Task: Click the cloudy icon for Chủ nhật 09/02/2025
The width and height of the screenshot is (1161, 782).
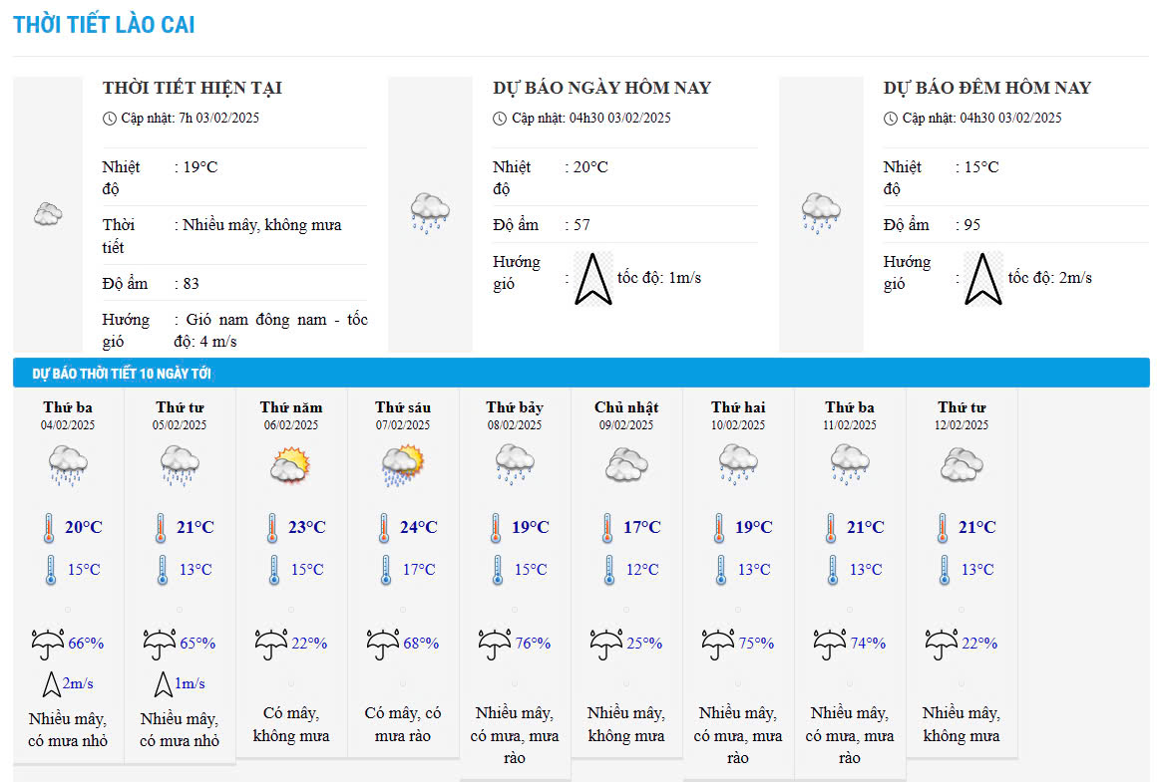Action: pyautogui.click(x=626, y=464)
